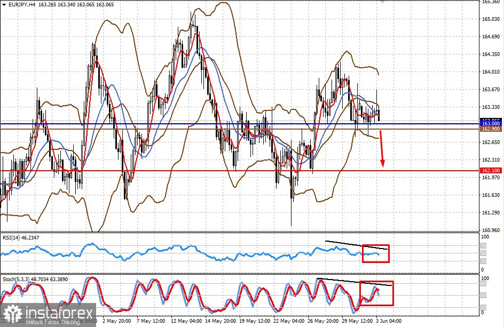
Task: Click the 22 May 04:00 time label
Action: click(x=289, y=321)
